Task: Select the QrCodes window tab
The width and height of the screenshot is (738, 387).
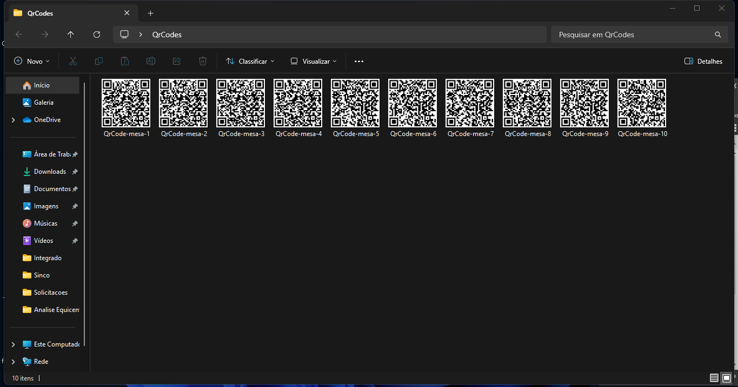Action: 72,13
